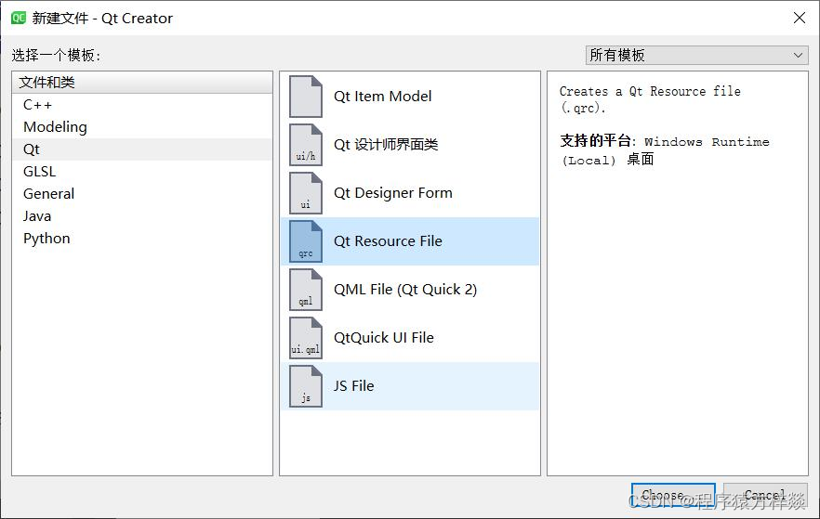This screenshot has width=820, height=519.
Task: Click the 文件和类 list header
Action: [142, 83]
